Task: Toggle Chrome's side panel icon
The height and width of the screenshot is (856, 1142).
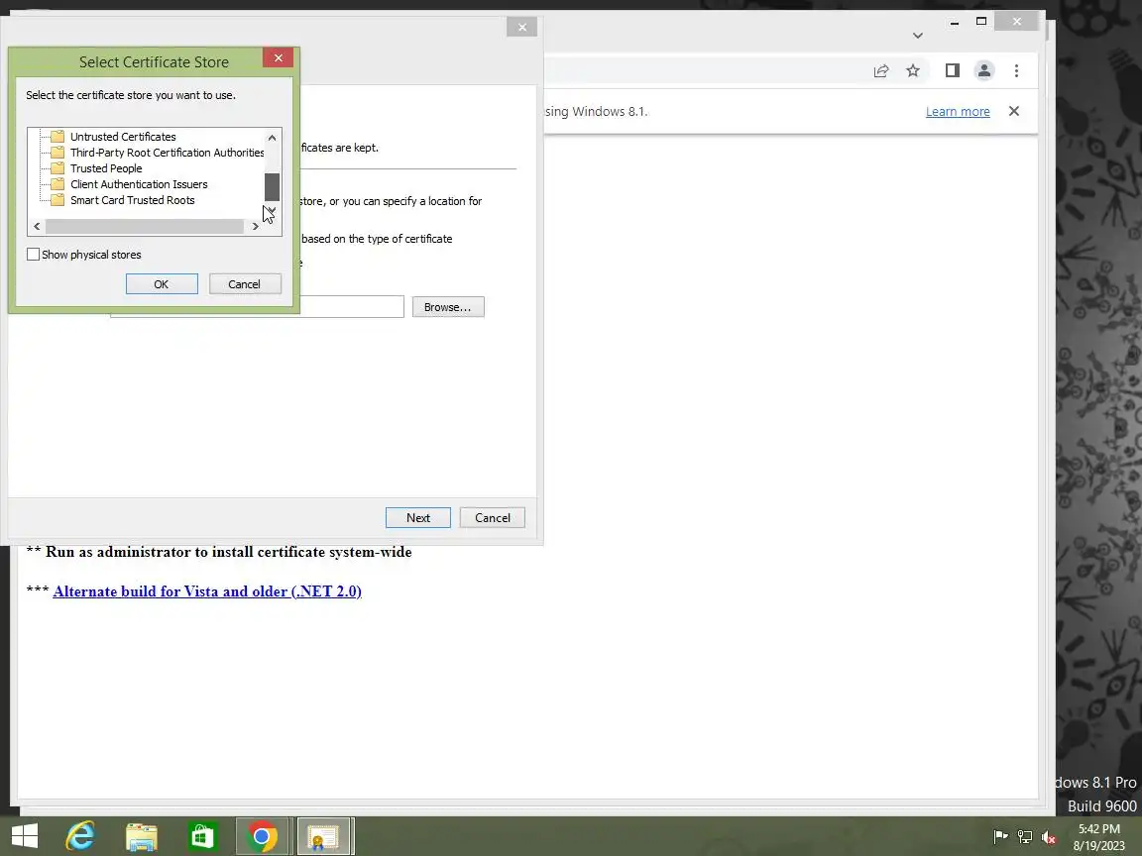Action: click(952, 70)
